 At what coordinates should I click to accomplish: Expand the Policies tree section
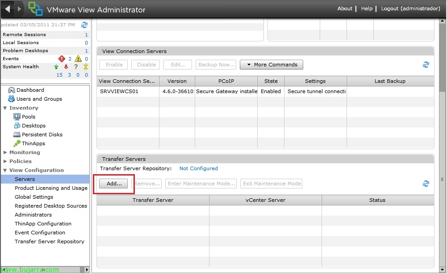click(5, 161)
